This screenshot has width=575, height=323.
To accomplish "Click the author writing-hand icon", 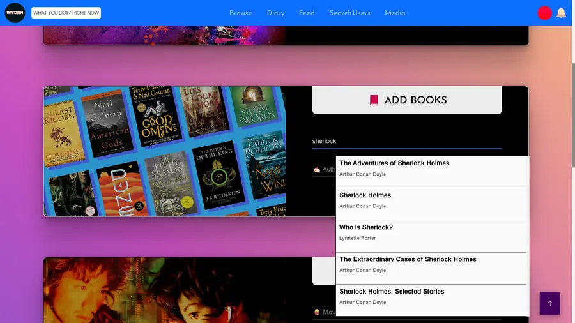I will pyautogui.click(x=316, y=170).
